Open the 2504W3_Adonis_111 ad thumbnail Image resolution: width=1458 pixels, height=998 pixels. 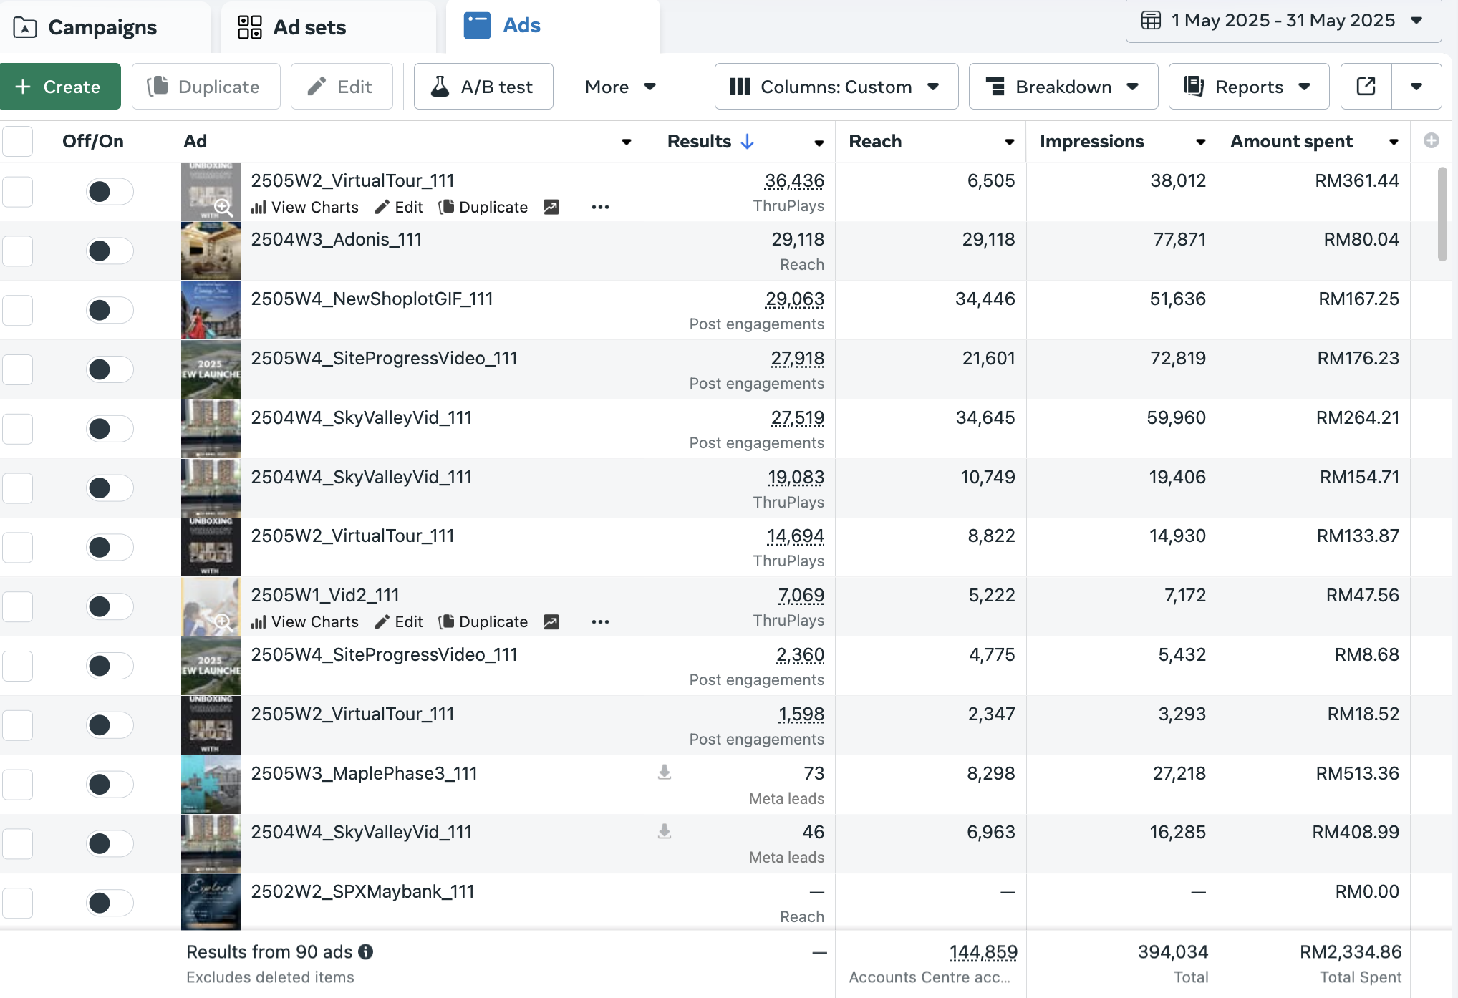[211, 251]
